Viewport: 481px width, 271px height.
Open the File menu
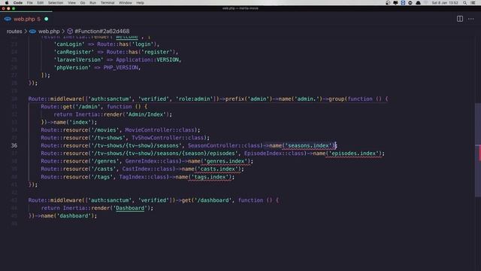tap(29, 3)
